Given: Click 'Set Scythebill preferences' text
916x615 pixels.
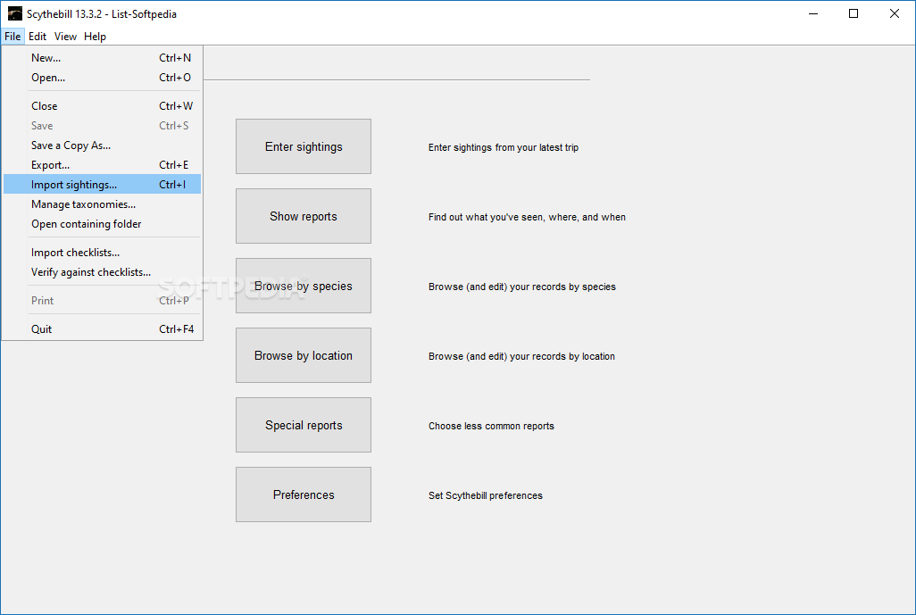Looking at the screenshot, I should (x=485, y=496).
